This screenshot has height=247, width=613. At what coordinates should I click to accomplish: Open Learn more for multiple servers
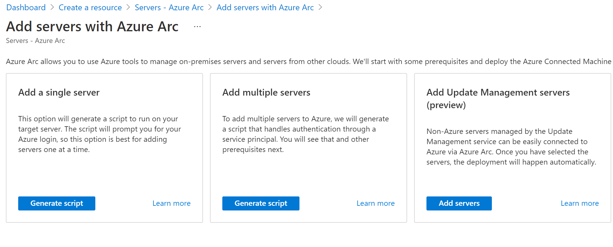coord(376,203)
